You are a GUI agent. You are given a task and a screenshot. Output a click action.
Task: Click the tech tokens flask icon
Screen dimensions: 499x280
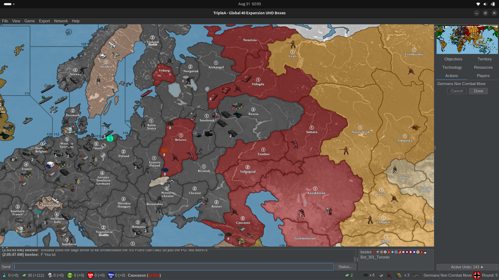(x=4, y=275)
